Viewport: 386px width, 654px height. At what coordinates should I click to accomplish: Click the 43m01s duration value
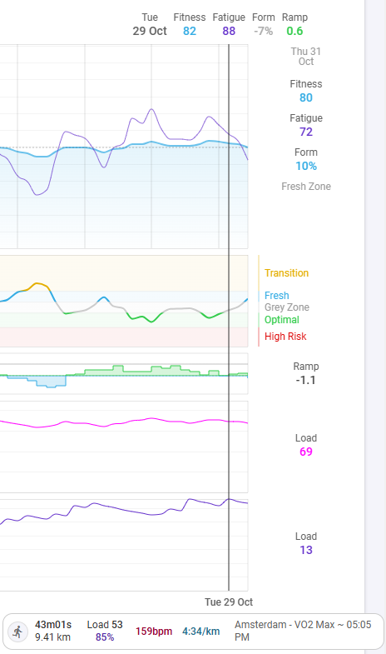[53, 625]
